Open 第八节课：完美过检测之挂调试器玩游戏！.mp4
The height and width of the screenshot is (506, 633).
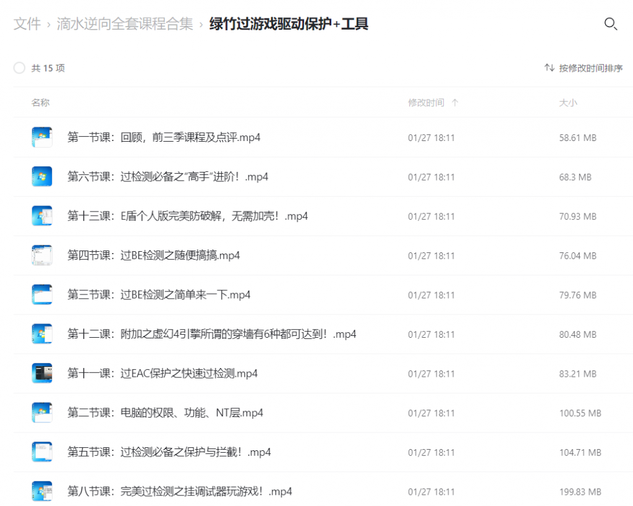[180, 491]
